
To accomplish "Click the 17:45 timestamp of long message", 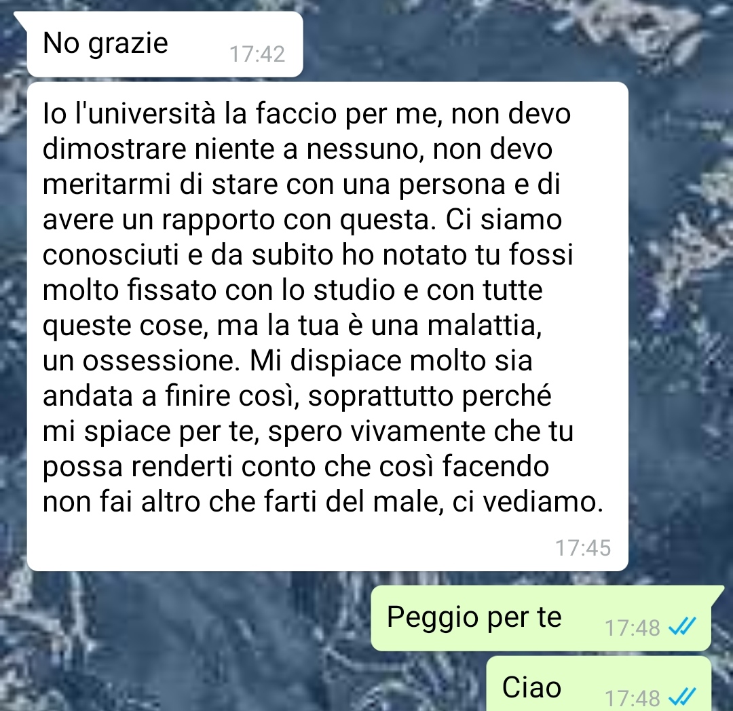I will [x=582, y=547].
